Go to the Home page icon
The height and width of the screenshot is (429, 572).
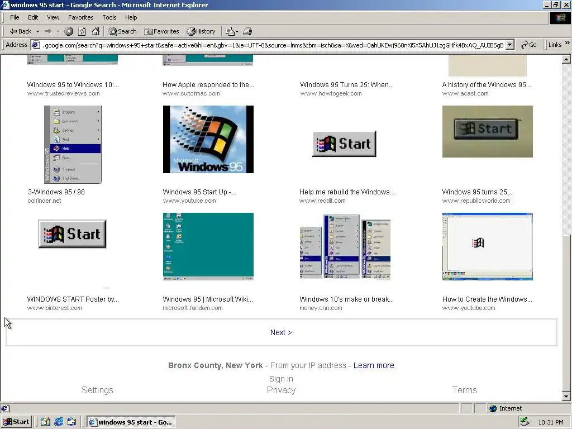click(x=96, y=31)
